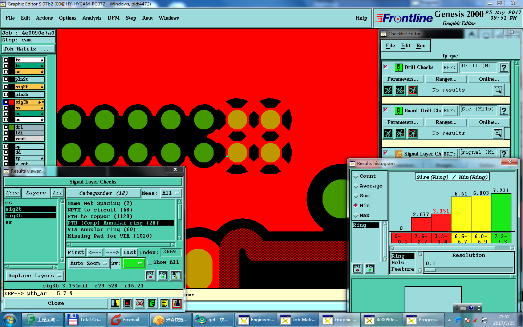Screen dimensions: 523x327
Task: Click red-outlined run icon under Board-Drill Checks
Action: point(413,133)
